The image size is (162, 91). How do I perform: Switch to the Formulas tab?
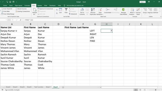point(27,6)
